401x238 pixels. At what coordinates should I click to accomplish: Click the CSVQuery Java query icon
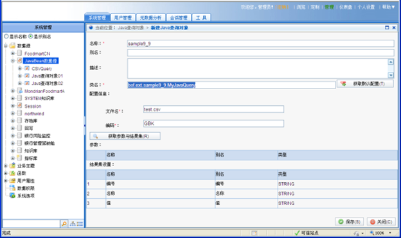point(27,68)
